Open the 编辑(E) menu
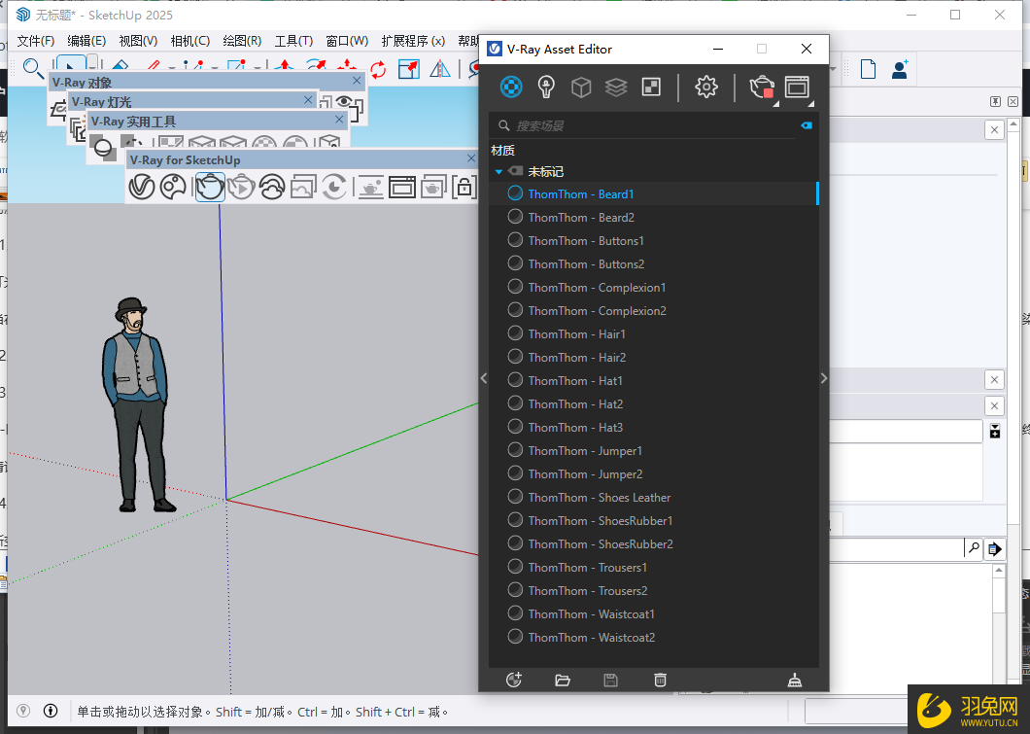This screenshot has width=1030, height=734. [86, 41]
